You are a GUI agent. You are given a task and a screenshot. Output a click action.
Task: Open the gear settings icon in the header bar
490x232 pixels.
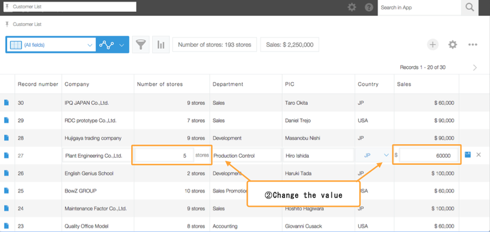tap(352, 7)
